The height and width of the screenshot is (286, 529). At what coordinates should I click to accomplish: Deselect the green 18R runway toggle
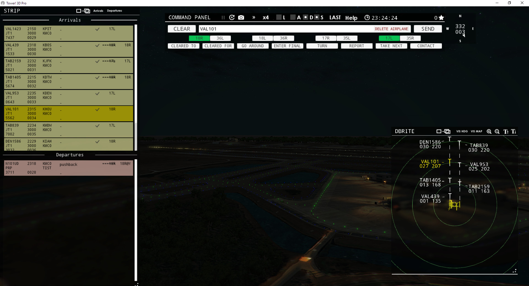tap(199, 38)
